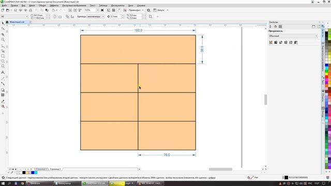
Task: Click the Options gear icon
Action: point(148,10)
